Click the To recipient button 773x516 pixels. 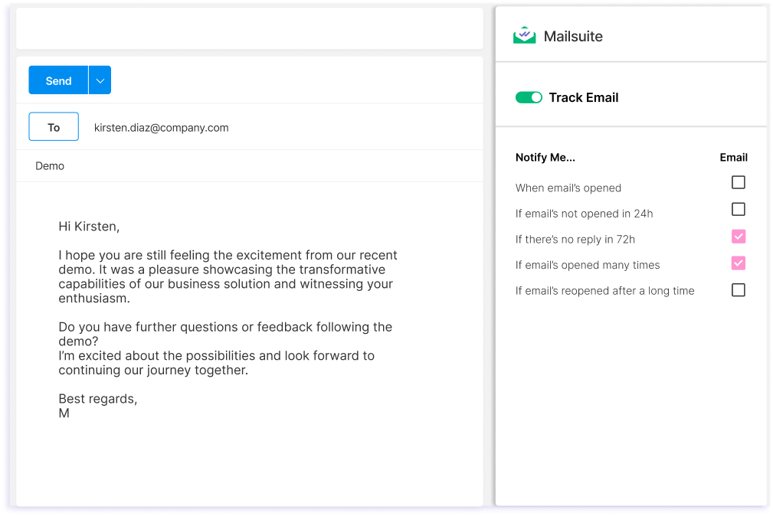click(x=53, y=126)
